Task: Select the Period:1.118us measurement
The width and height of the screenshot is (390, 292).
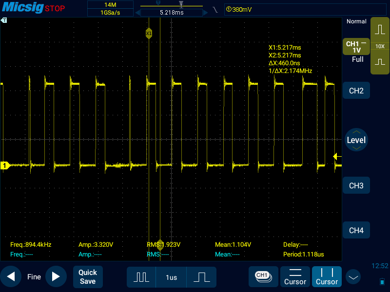Action: 303,254
